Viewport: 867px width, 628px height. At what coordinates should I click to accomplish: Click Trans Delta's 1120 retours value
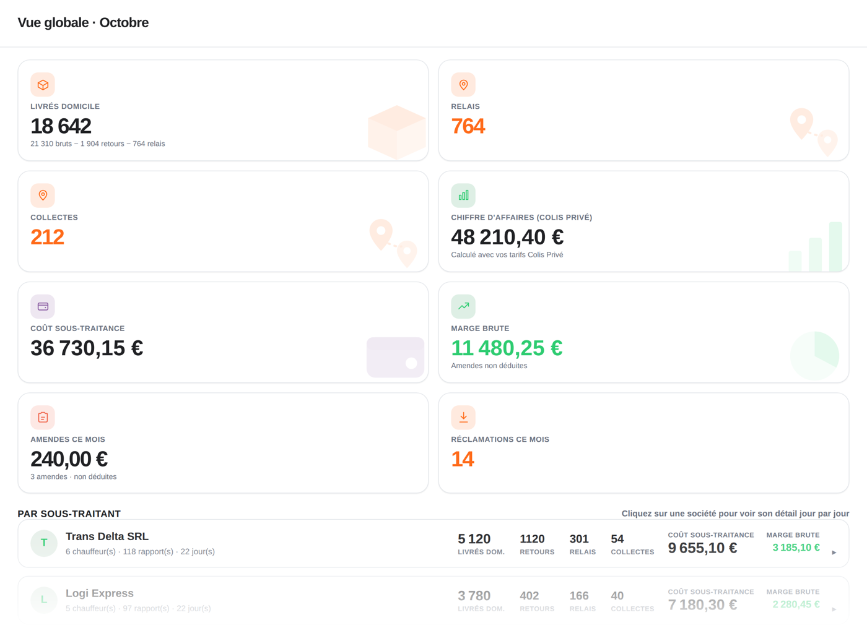point(532,539)
